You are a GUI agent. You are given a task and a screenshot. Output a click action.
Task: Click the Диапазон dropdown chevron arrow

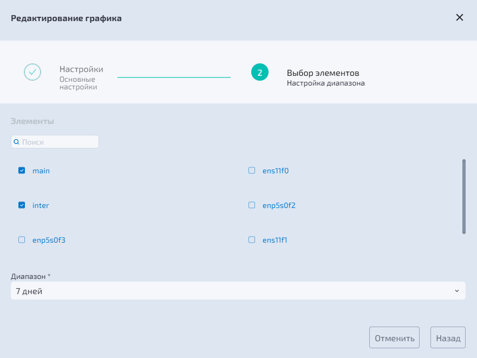pyautogui.click(x=456, y=291)
